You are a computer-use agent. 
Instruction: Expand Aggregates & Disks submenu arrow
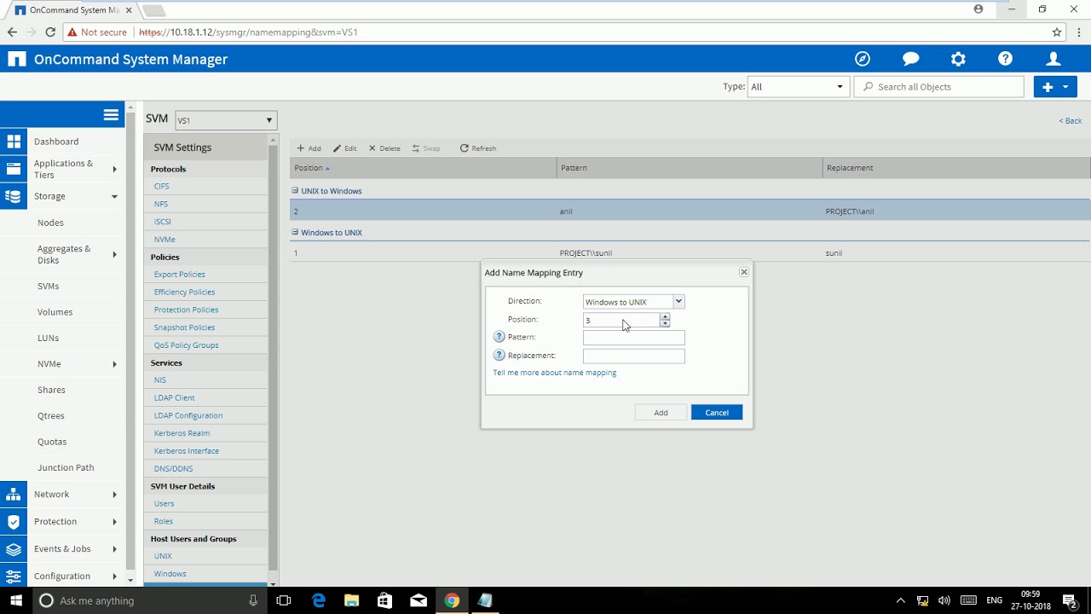(114, 254)
